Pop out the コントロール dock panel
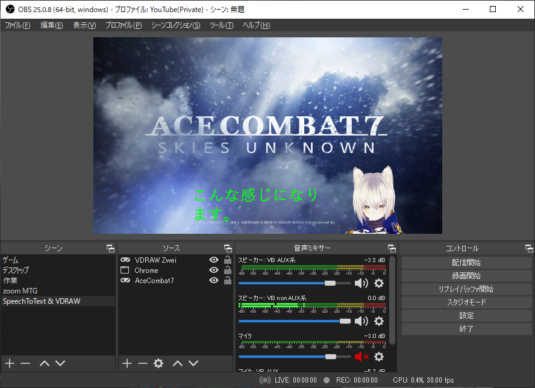535x388 pixels. 529,248
